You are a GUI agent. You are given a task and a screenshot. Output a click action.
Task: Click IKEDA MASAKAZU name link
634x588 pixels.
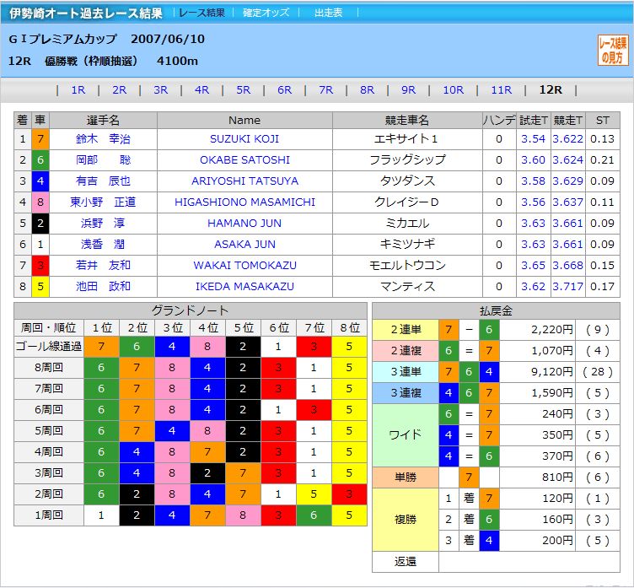[244, 287]
